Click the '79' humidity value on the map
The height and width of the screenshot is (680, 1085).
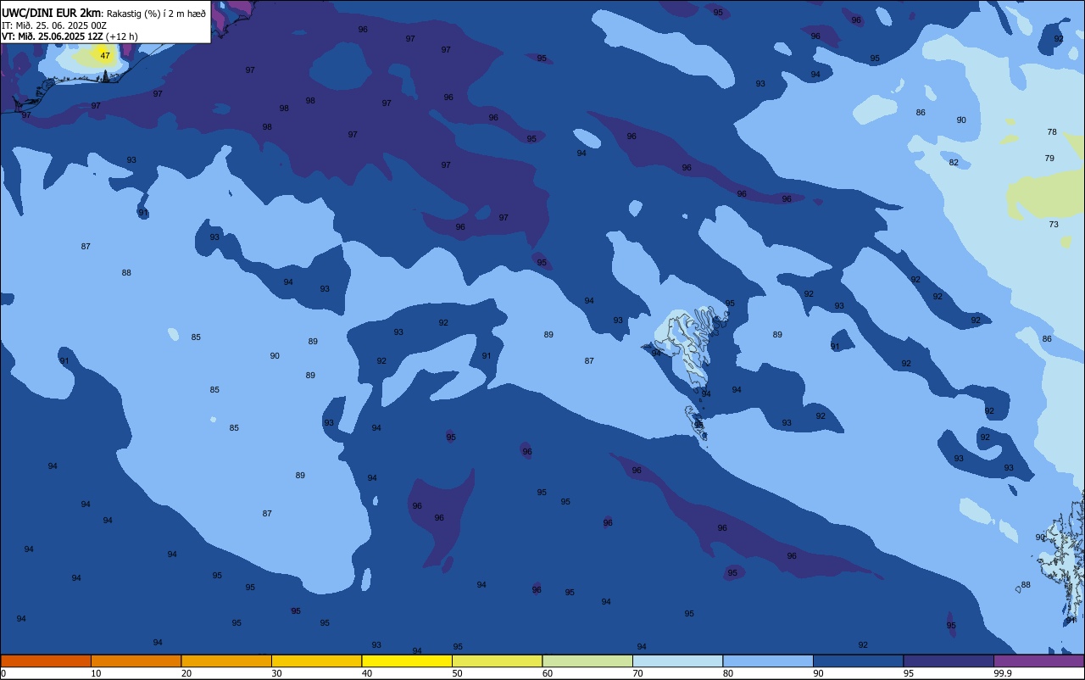(1049, 159)
